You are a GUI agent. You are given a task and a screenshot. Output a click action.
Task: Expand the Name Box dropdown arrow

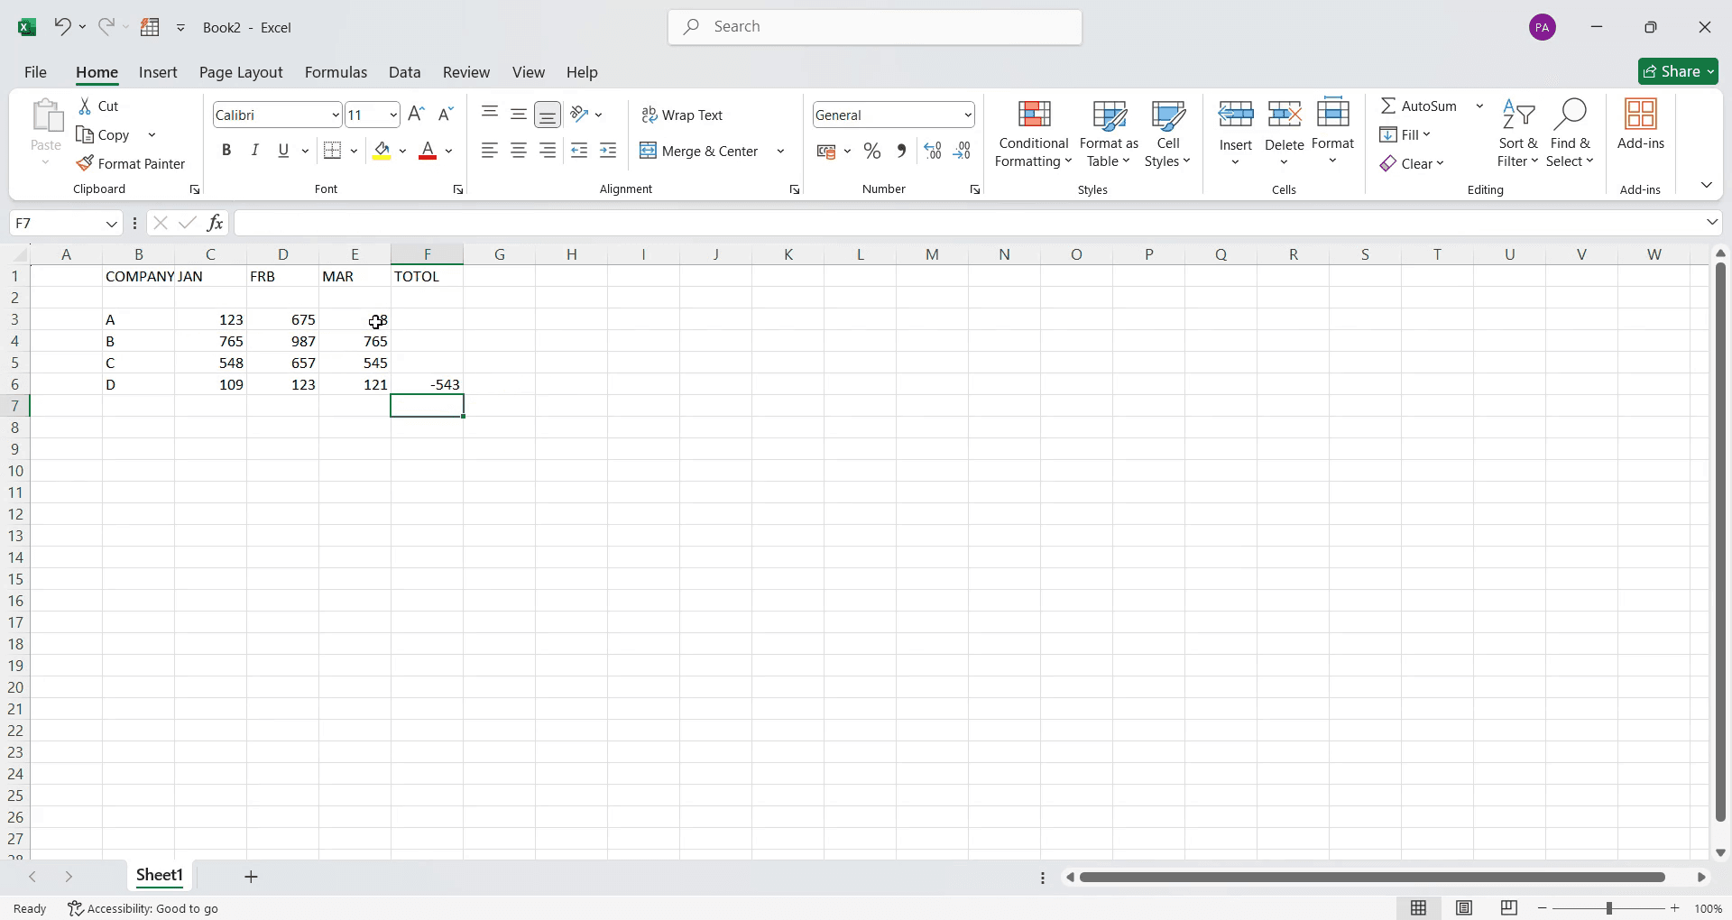[111, 224]
